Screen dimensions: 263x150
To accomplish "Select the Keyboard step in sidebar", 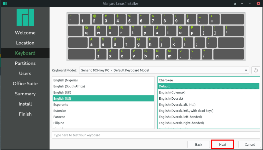I will click(x=25, y=53).
